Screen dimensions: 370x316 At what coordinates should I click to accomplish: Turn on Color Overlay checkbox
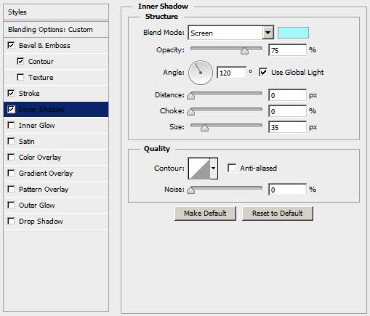tap(11, 157)
